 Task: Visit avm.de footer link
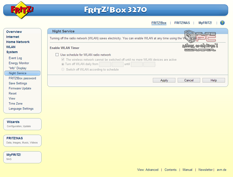222,170
